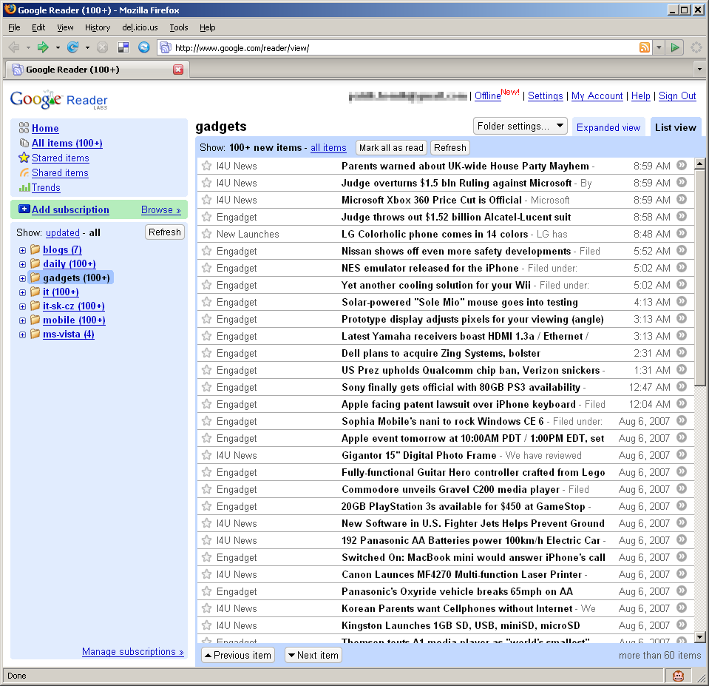Viewport: 709px width, 686px height.
Task: Click the Sign Out link
Action: [x=677, y=96]
